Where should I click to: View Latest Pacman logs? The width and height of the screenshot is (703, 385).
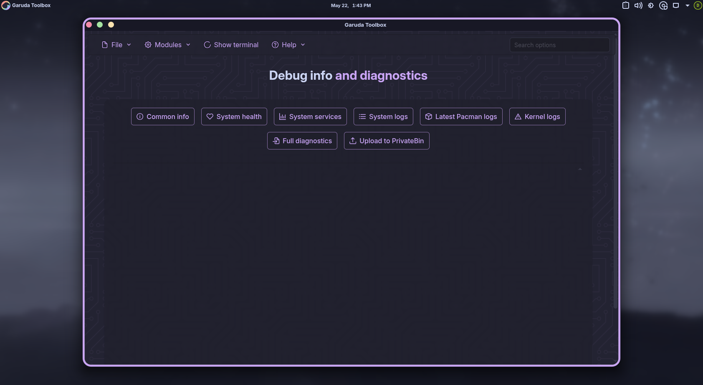tap(461, 117)
